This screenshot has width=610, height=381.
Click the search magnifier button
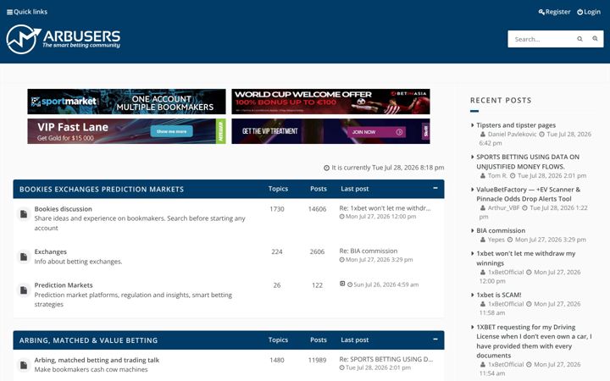pos(579,39)
